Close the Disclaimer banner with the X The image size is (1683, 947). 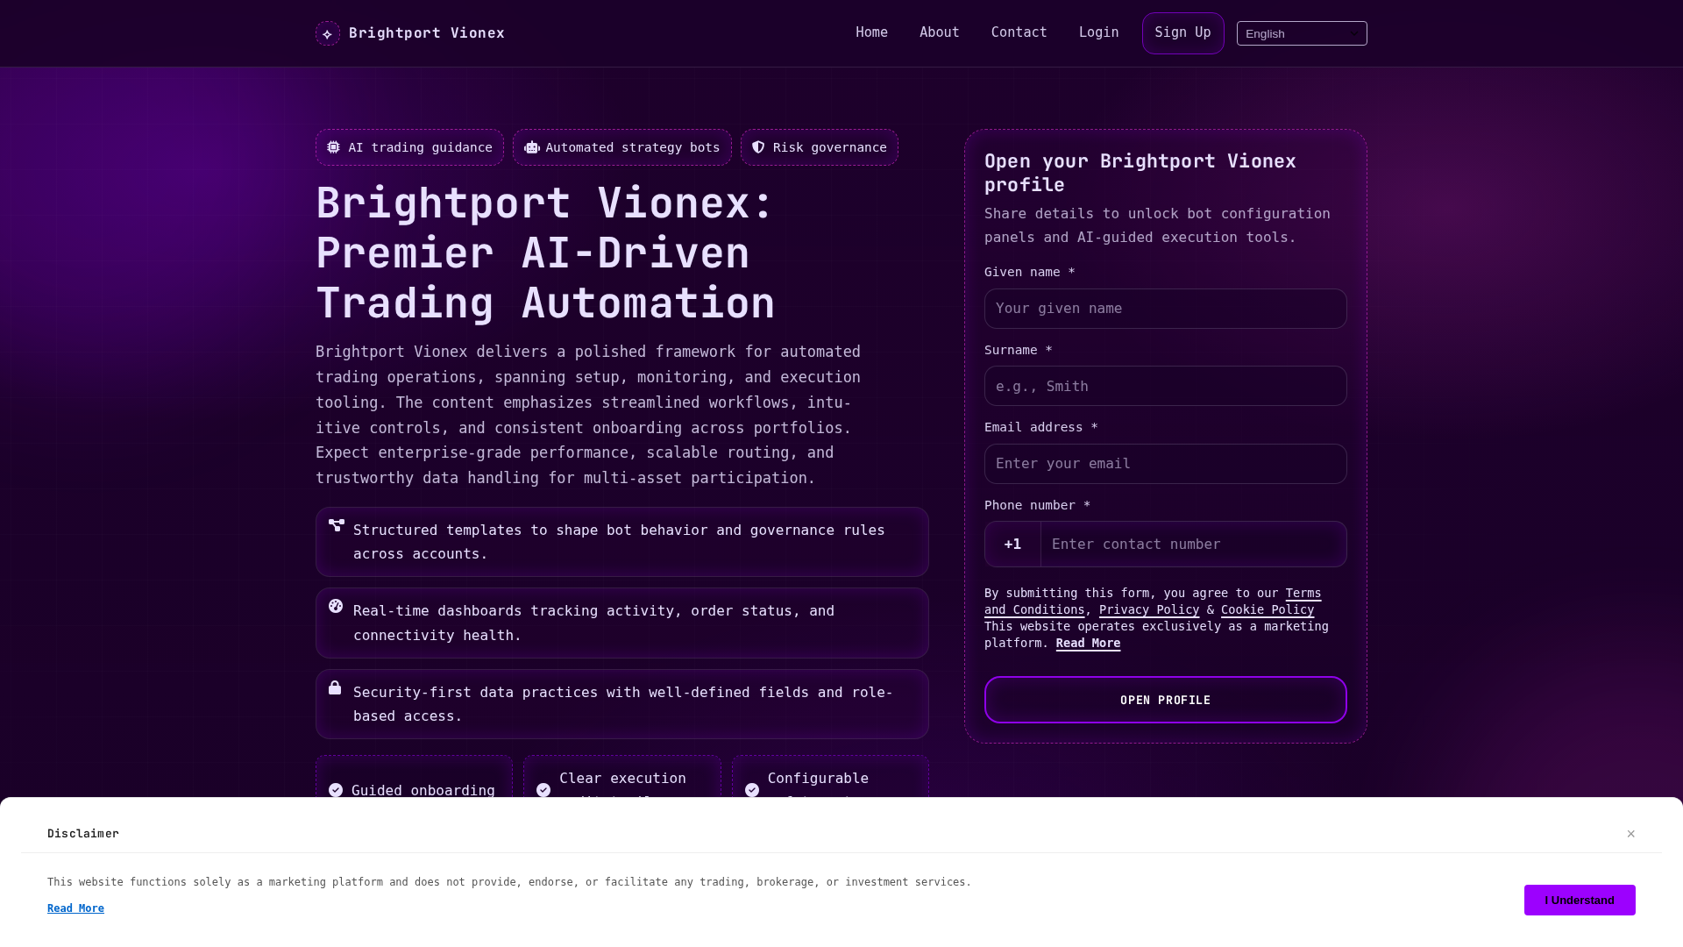[x=1631, y=834]
